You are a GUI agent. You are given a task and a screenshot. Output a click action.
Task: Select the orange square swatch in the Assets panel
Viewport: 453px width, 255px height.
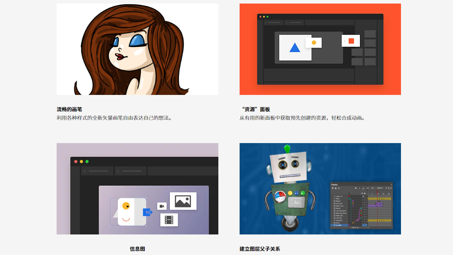tap(351, 40)
